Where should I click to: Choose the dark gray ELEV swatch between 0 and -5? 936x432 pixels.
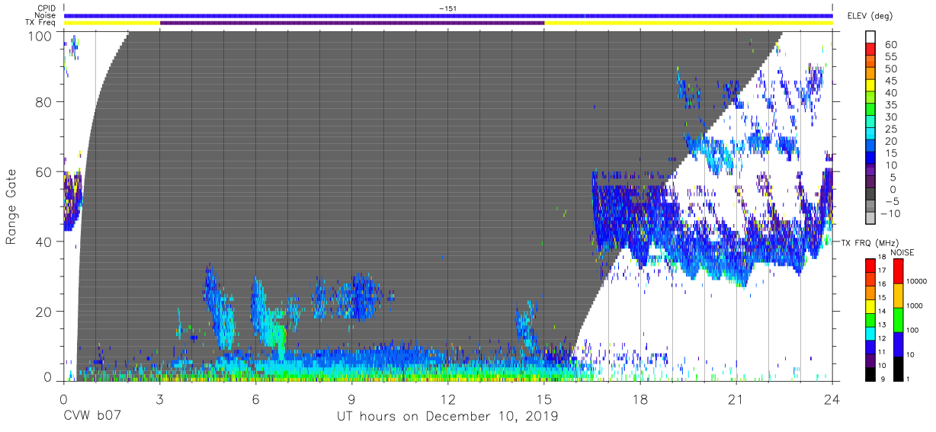click(x=870, y=195)
